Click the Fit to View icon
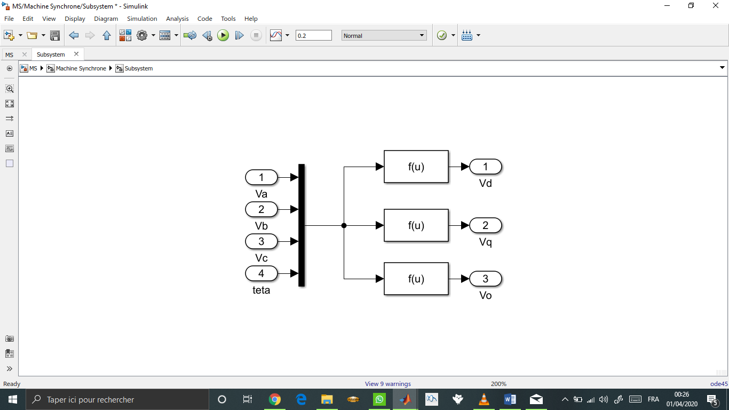 [x=10, y=104]
